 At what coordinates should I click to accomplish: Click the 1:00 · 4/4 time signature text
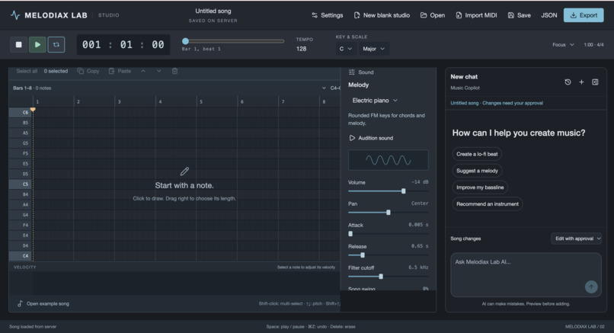593,45
